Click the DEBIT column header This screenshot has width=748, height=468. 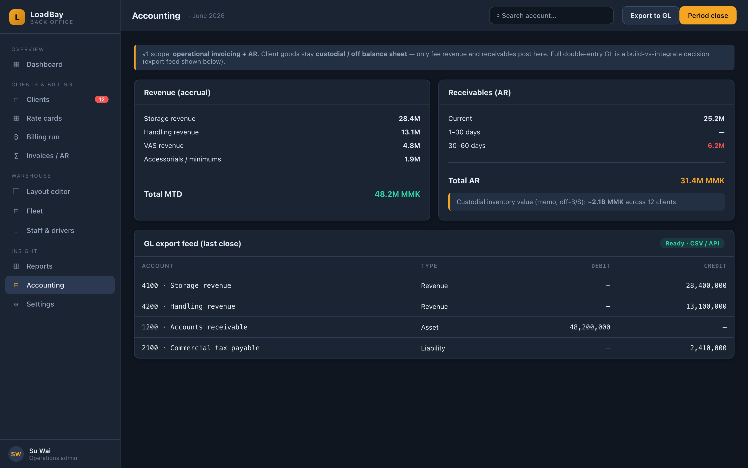click(x=600, y=266)
